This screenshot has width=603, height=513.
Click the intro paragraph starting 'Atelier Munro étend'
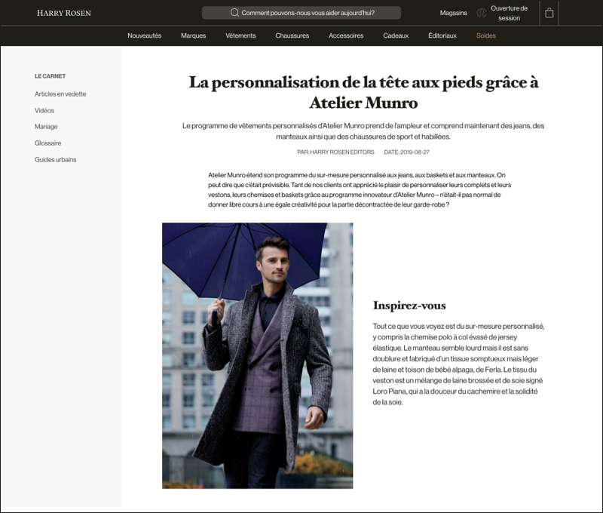[x=360, y=189]
